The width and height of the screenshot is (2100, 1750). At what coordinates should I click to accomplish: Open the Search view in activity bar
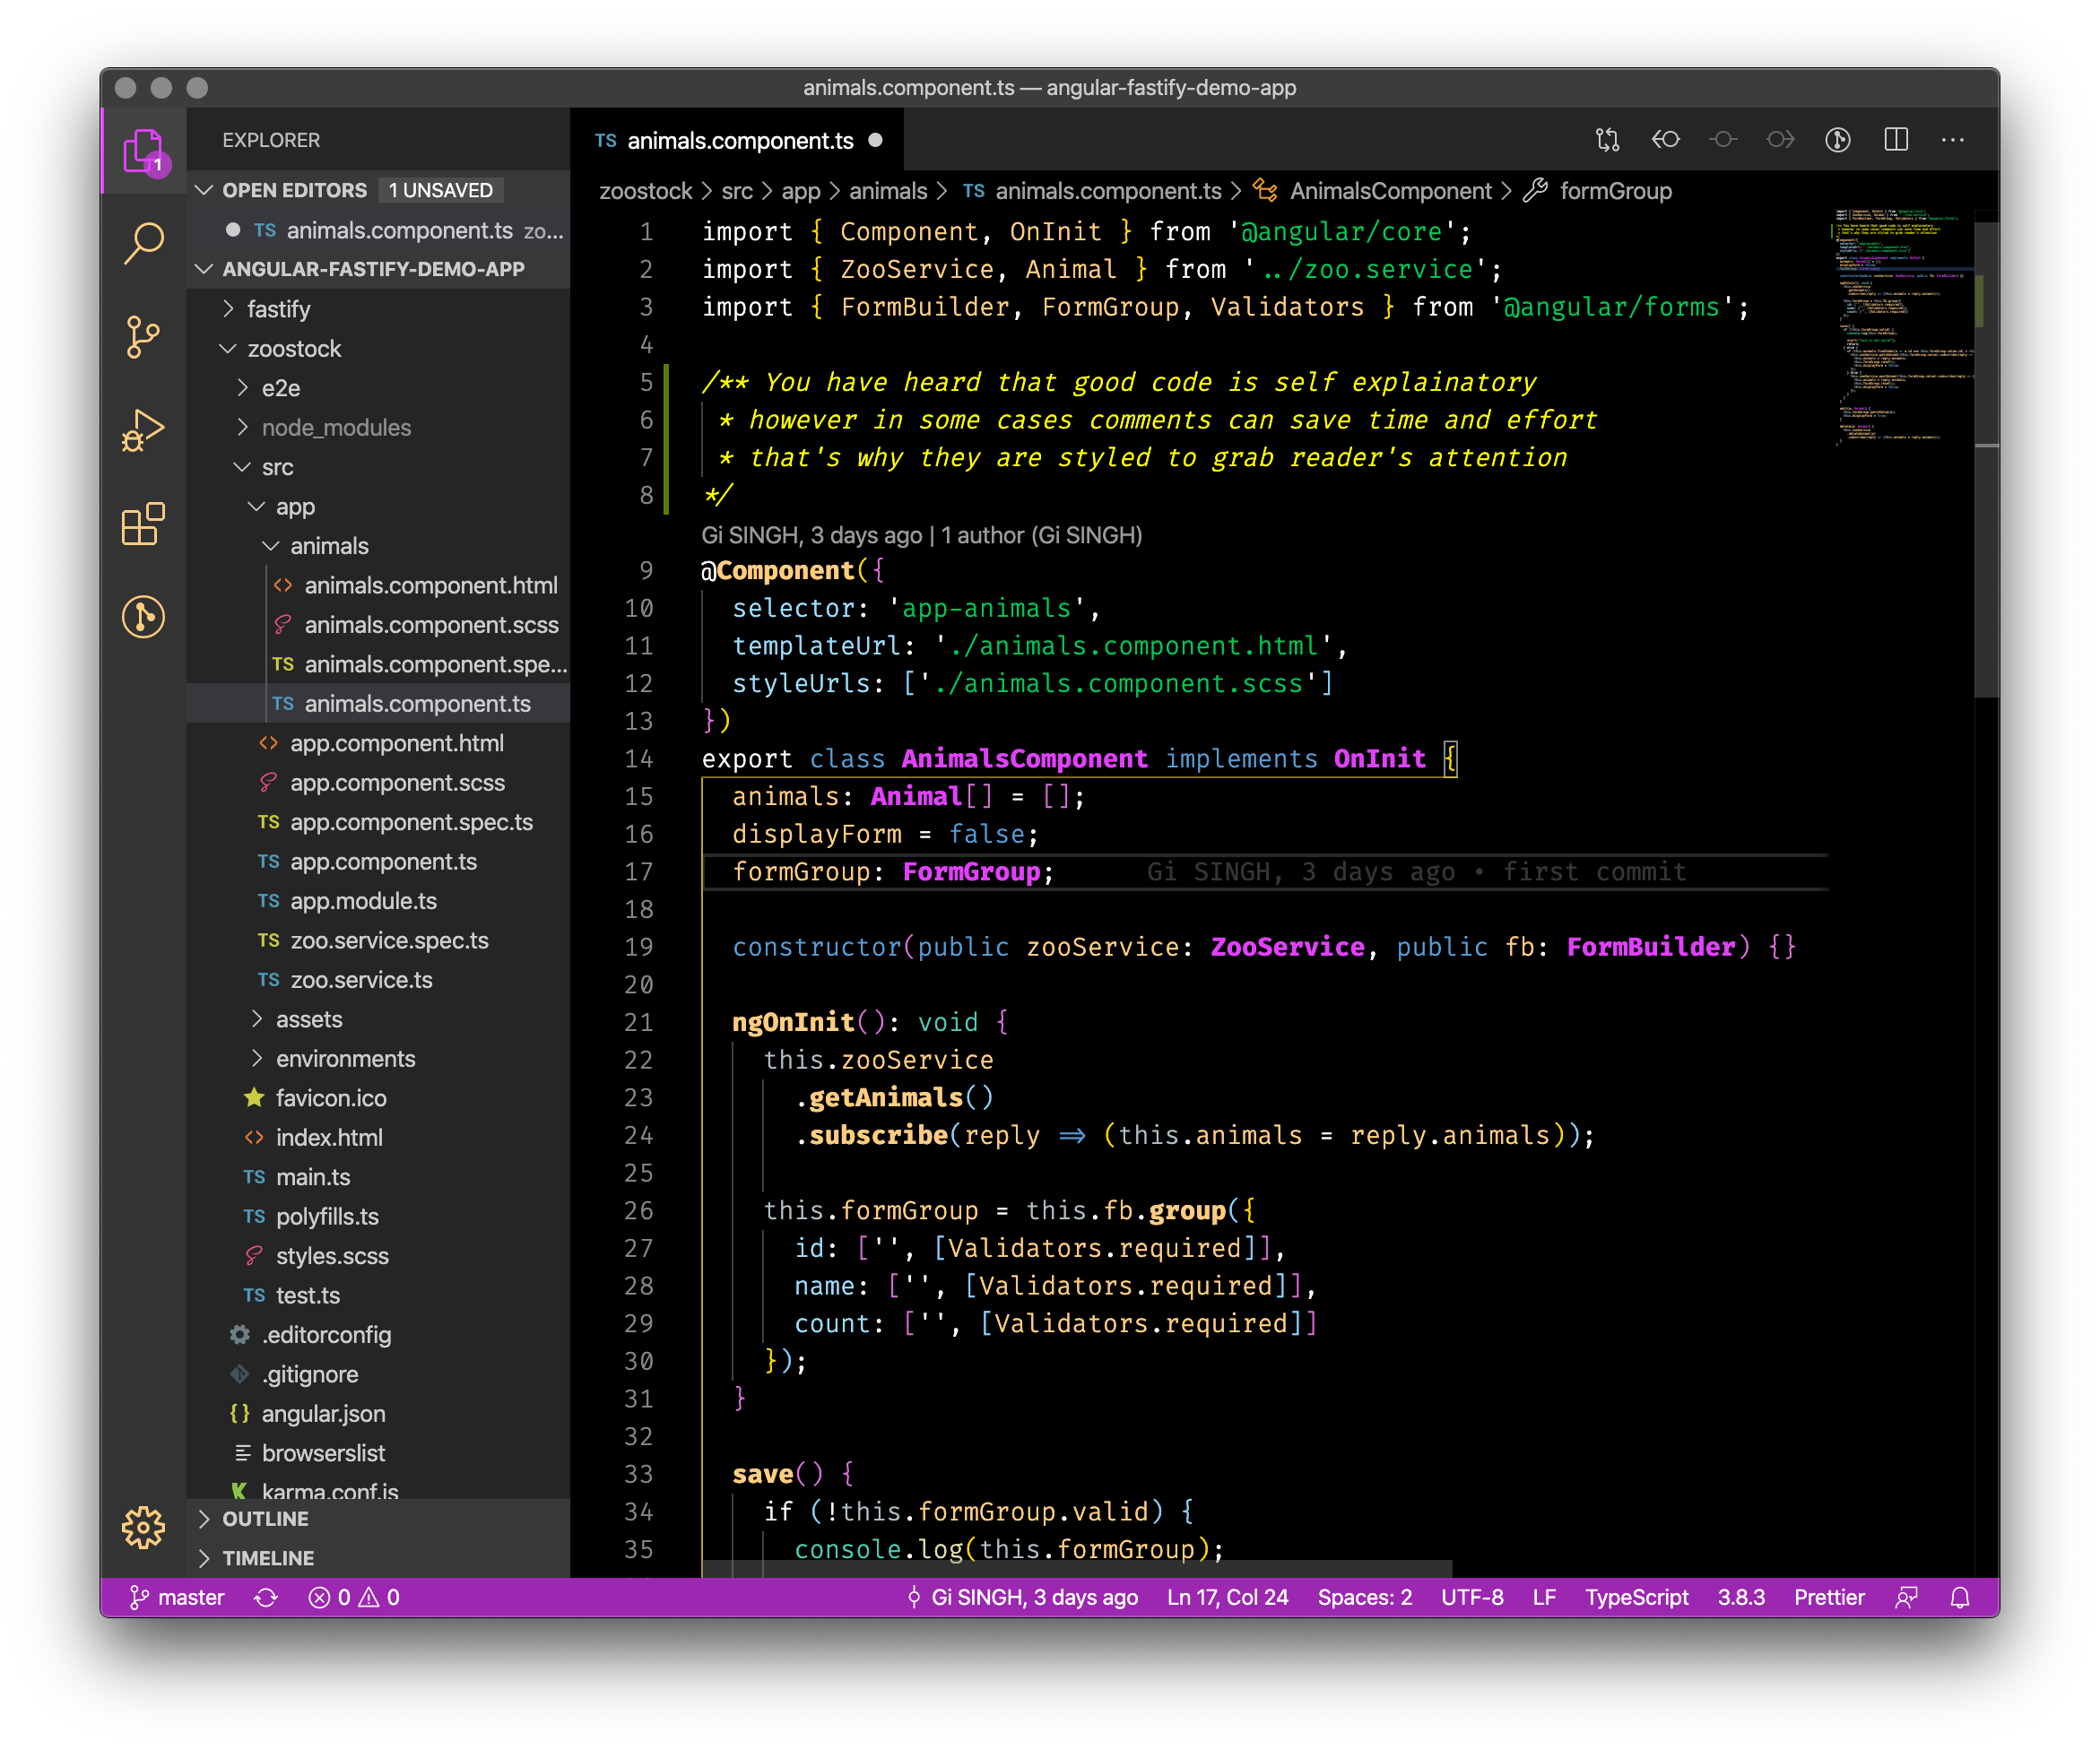143,243
